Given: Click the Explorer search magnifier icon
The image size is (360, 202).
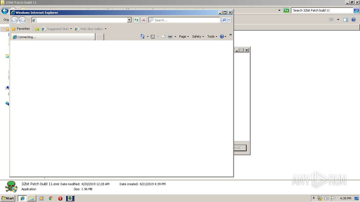Looking at the screenshot, I should pyautogui.click(x=356, y=10).
